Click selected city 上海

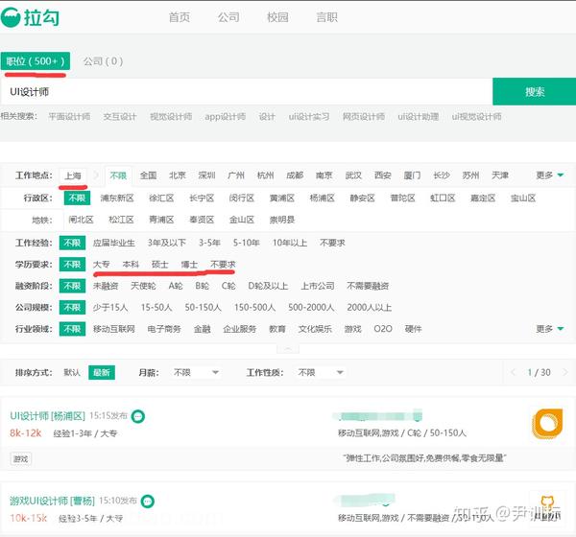click(73, 175)
